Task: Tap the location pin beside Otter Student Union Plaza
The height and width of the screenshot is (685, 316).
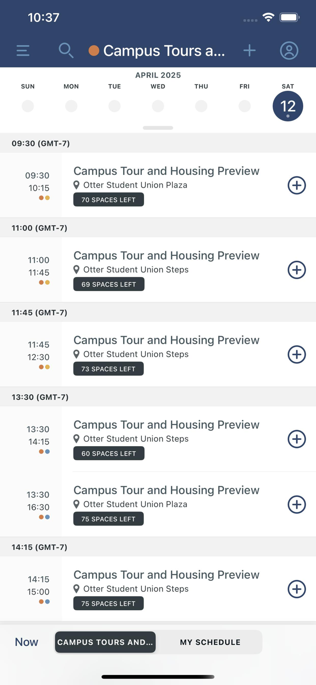Action: pyautogui.click(x=76, y=185)
